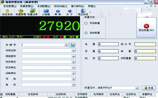Expand the 发货单位 dropdown

[74, 62]
